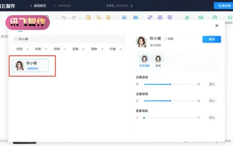Open the purple circular refresh tool
233x146 pixels.
click(150, 18)
